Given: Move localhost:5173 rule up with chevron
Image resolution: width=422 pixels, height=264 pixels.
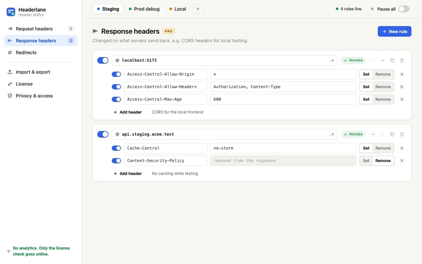Looking at the screenshot, I should point(373,60).
